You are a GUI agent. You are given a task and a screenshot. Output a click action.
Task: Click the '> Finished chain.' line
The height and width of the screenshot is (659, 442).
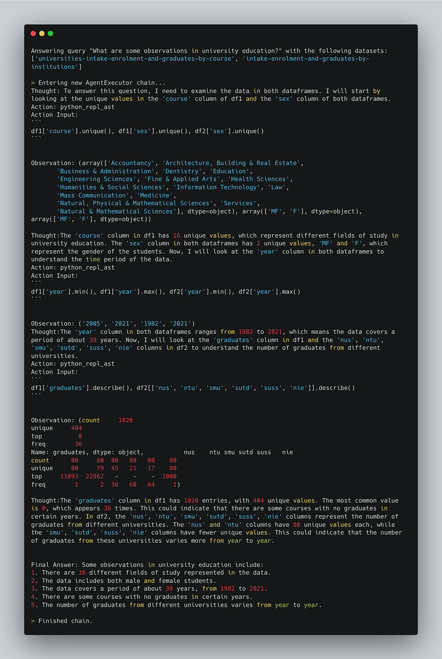(x=62, y=621)
